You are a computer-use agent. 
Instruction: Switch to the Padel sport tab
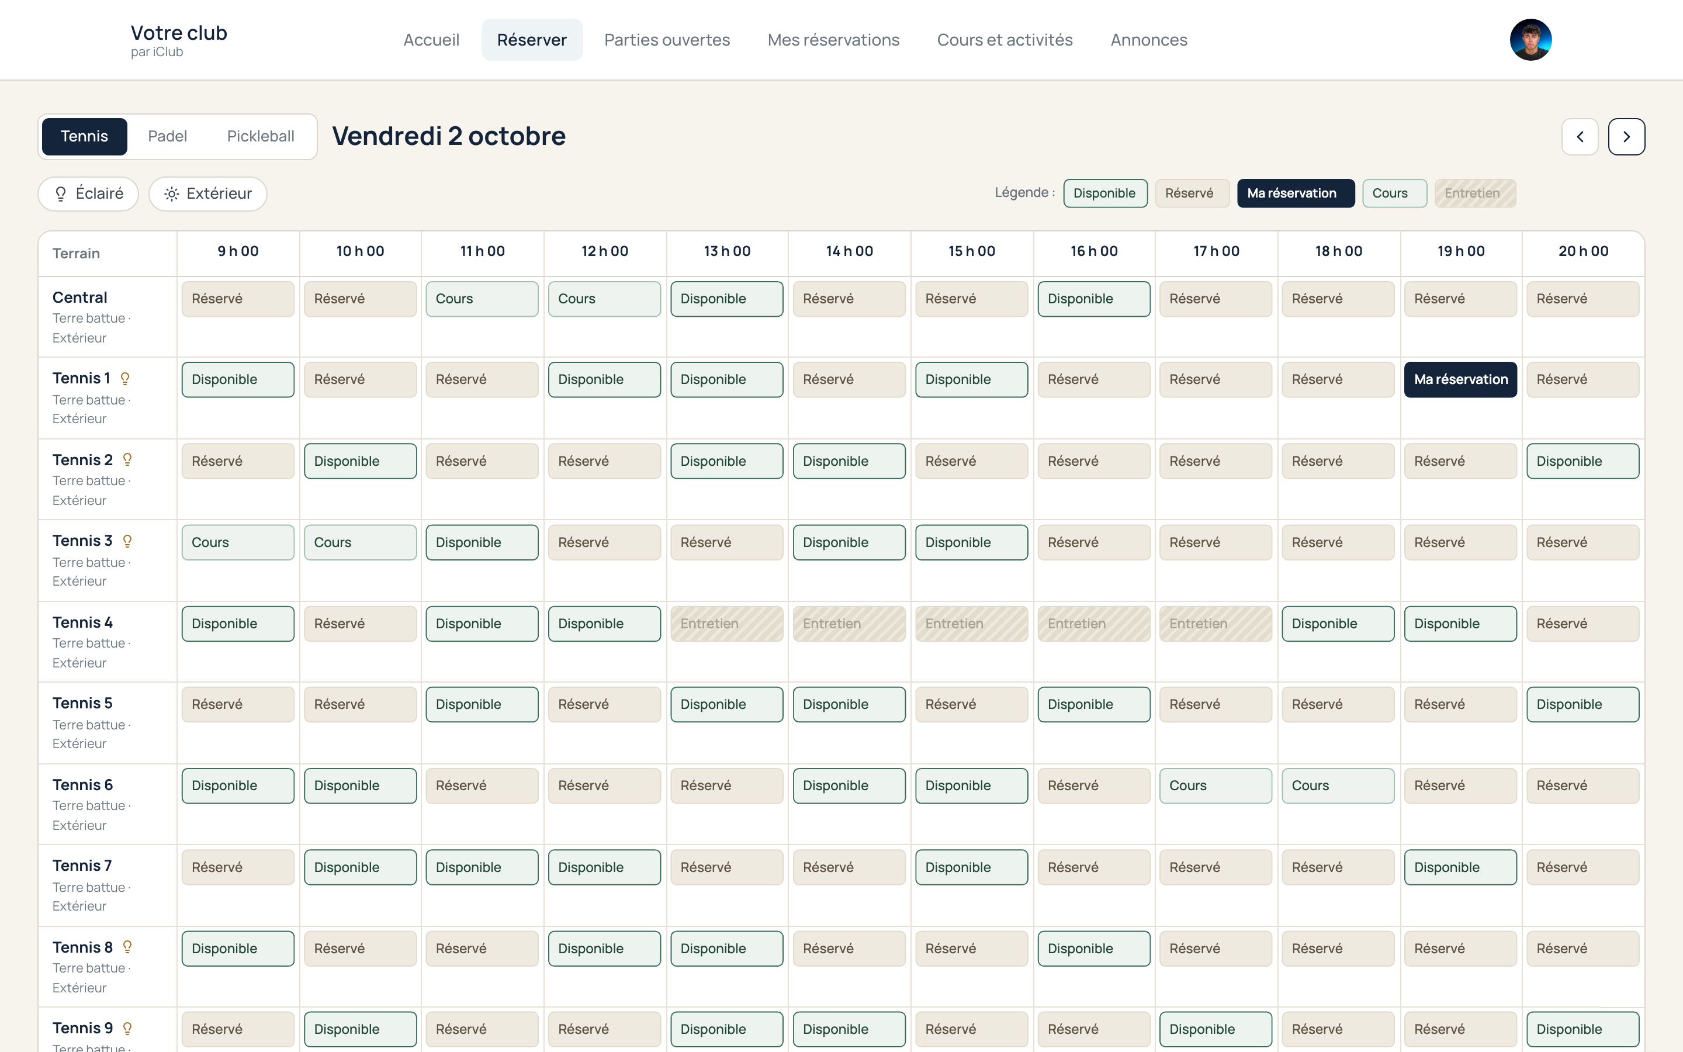(x=168, y=136)
